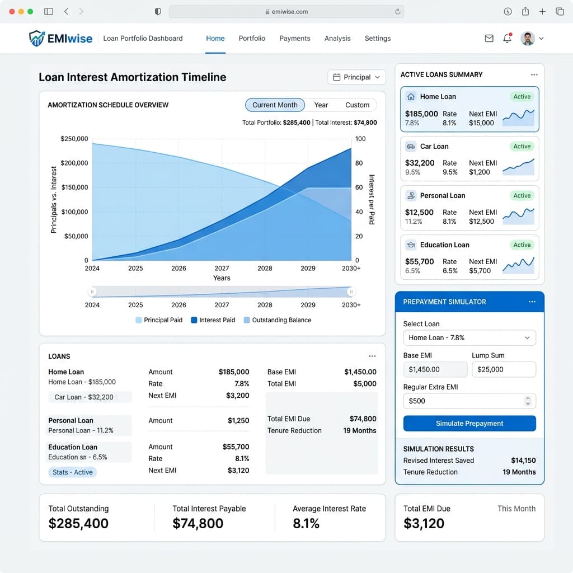573x573 pixels.
Task: Open the Portfolio tab
Action: click(x=252, y=39)
